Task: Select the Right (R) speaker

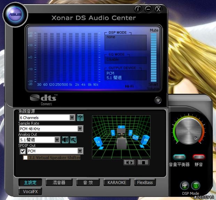Action: click(x=131, y=133)
